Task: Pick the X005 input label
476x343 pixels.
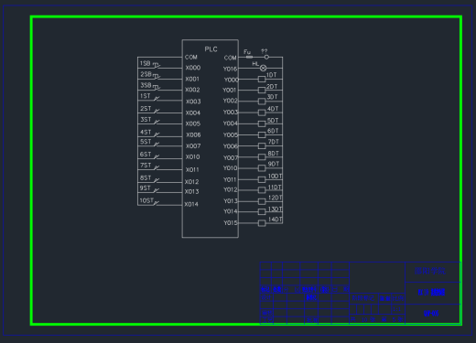Action: (193, 123)
